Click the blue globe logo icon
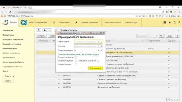Image resolution: width=182 pixels, height=102 pixels. tap(24, 22)
